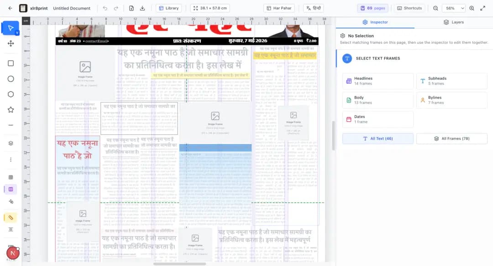This screenshot has width=493, height=266.
Task: Select Headlines 14 frames
Action: [x=378, y=81]
